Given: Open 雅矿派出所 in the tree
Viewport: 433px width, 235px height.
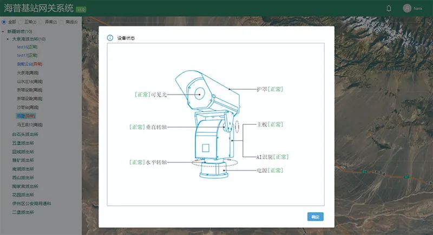Looking at the screenshot, I should [x=23, y=160].
